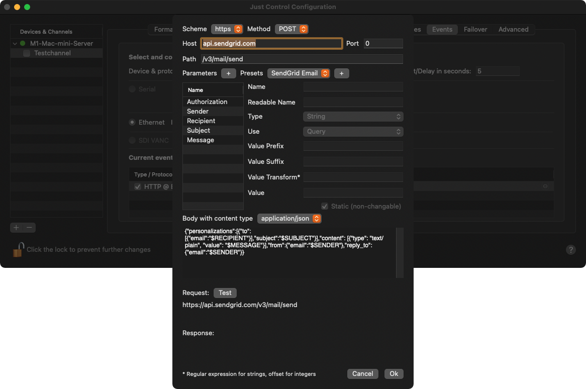Image resolution: width=586 pixels, height=389 pixels.
Task: Click the Port input field
Action: (x=383, y=43)
